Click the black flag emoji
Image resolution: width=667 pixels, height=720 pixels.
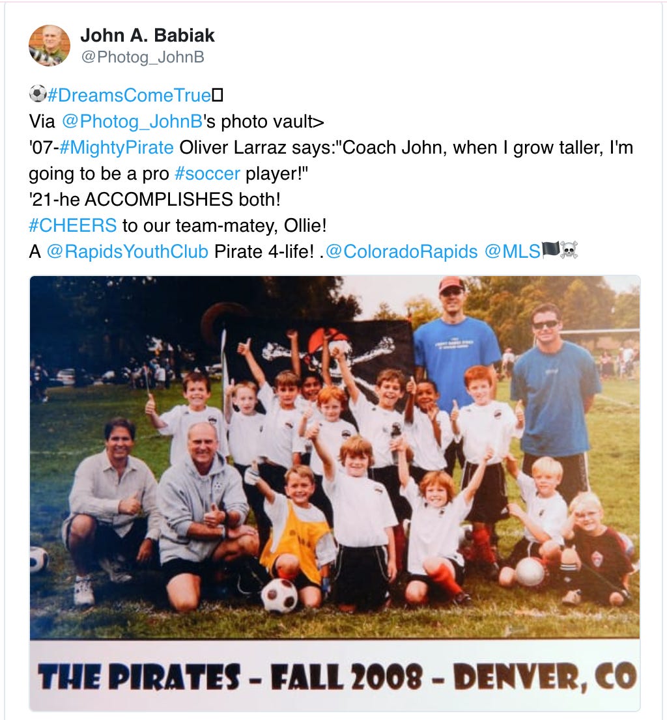pyautogui.click(x=551, y=250)
